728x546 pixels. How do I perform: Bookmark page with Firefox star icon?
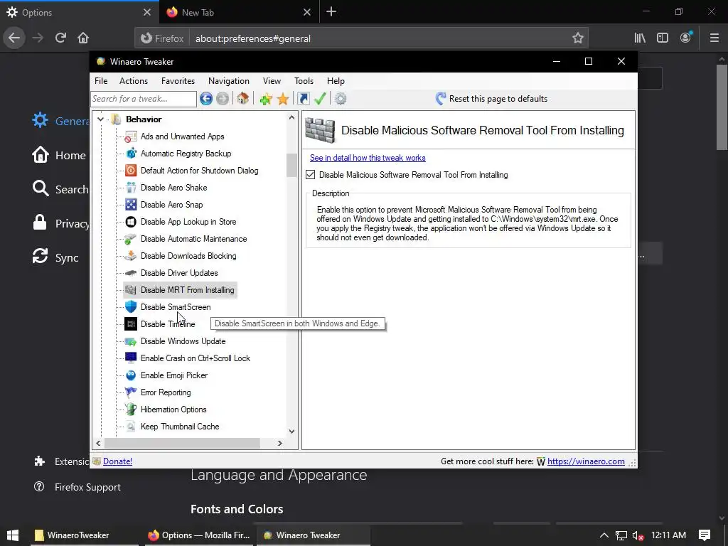tap(577, 38)
